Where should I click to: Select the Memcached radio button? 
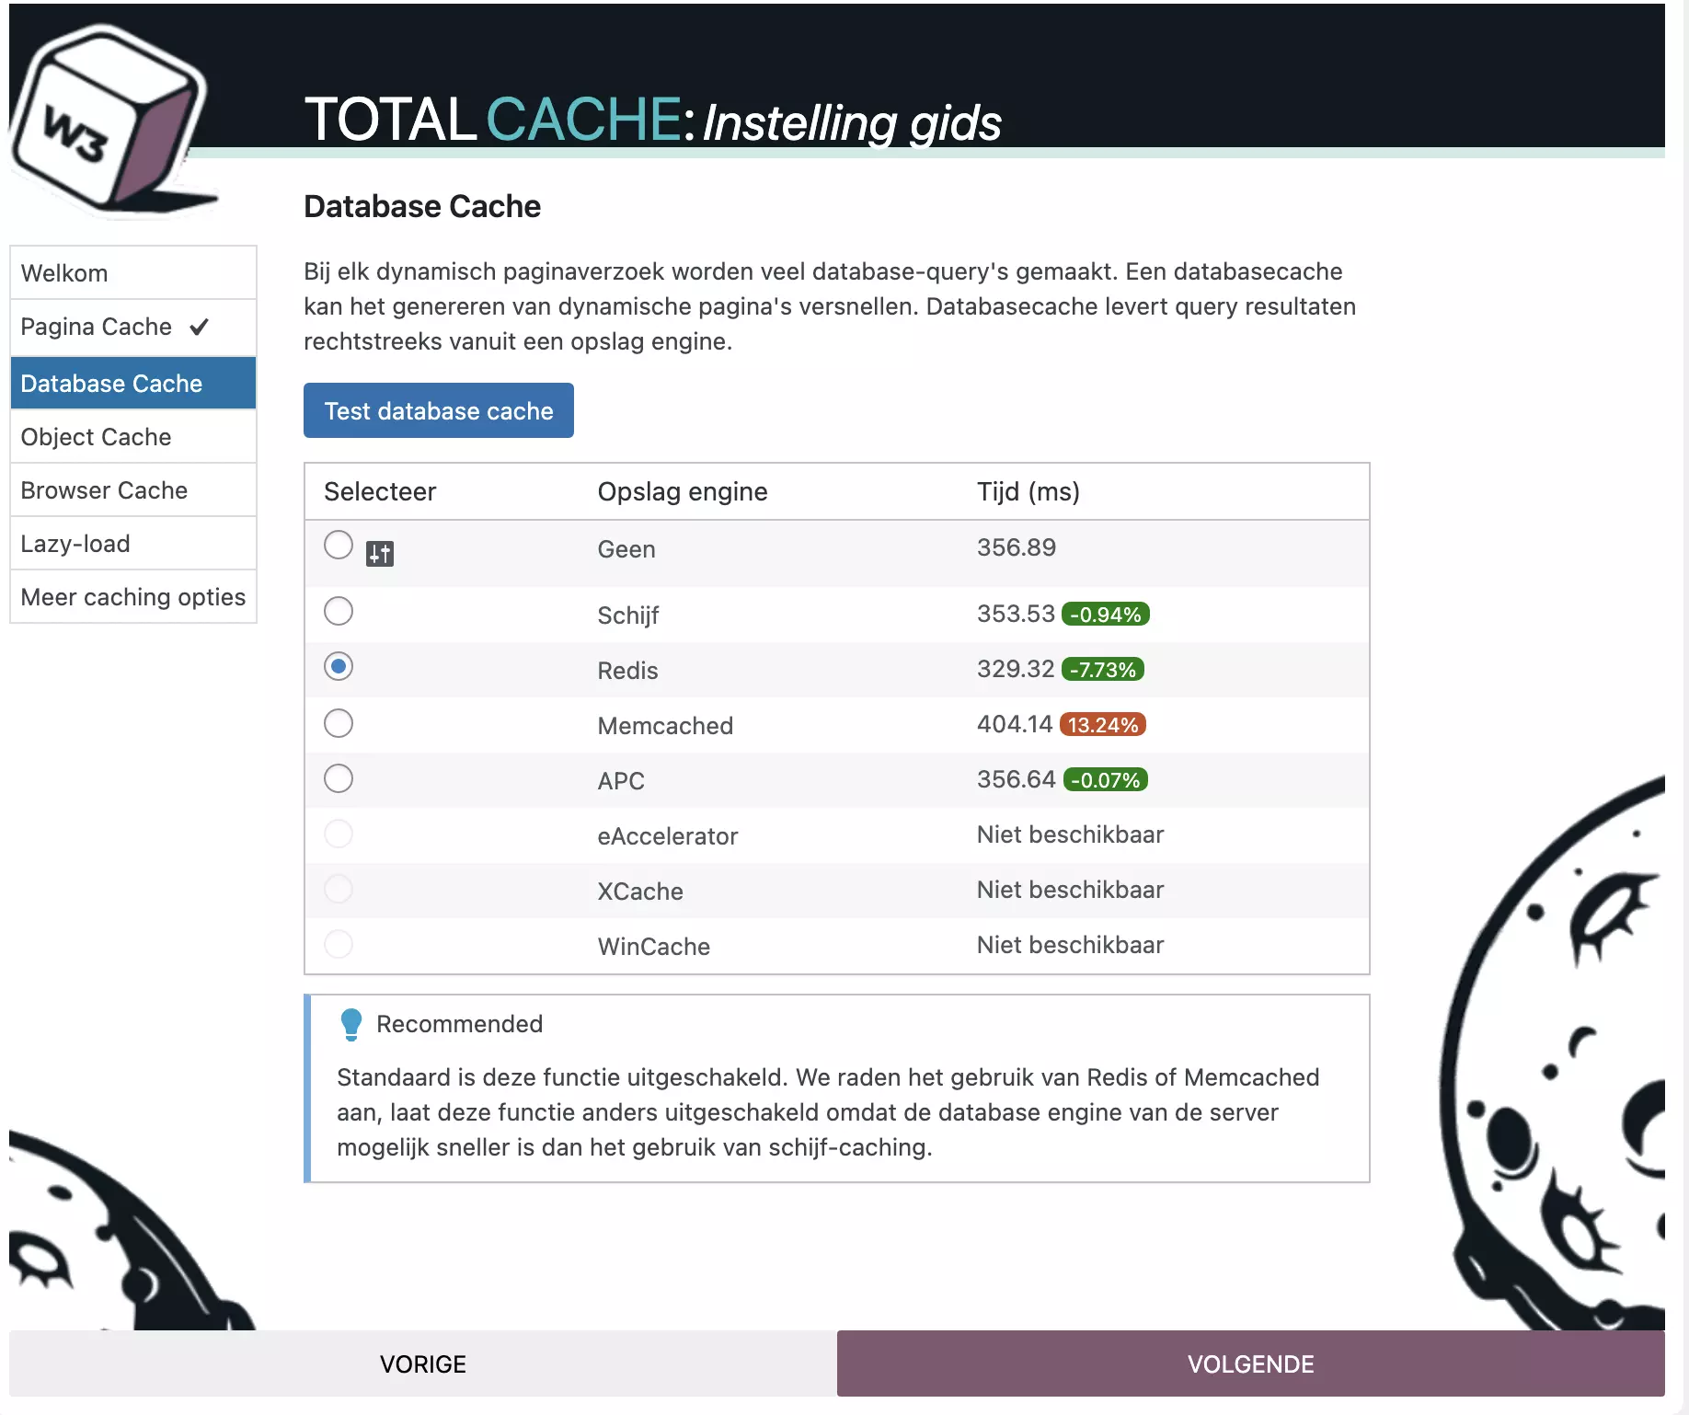pos(339,723)
